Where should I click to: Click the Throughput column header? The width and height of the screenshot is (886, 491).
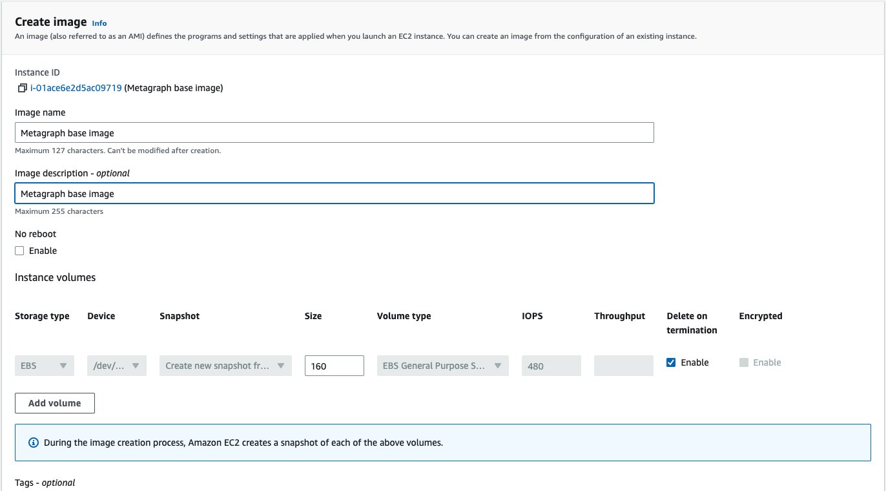(x=619, y=316)
